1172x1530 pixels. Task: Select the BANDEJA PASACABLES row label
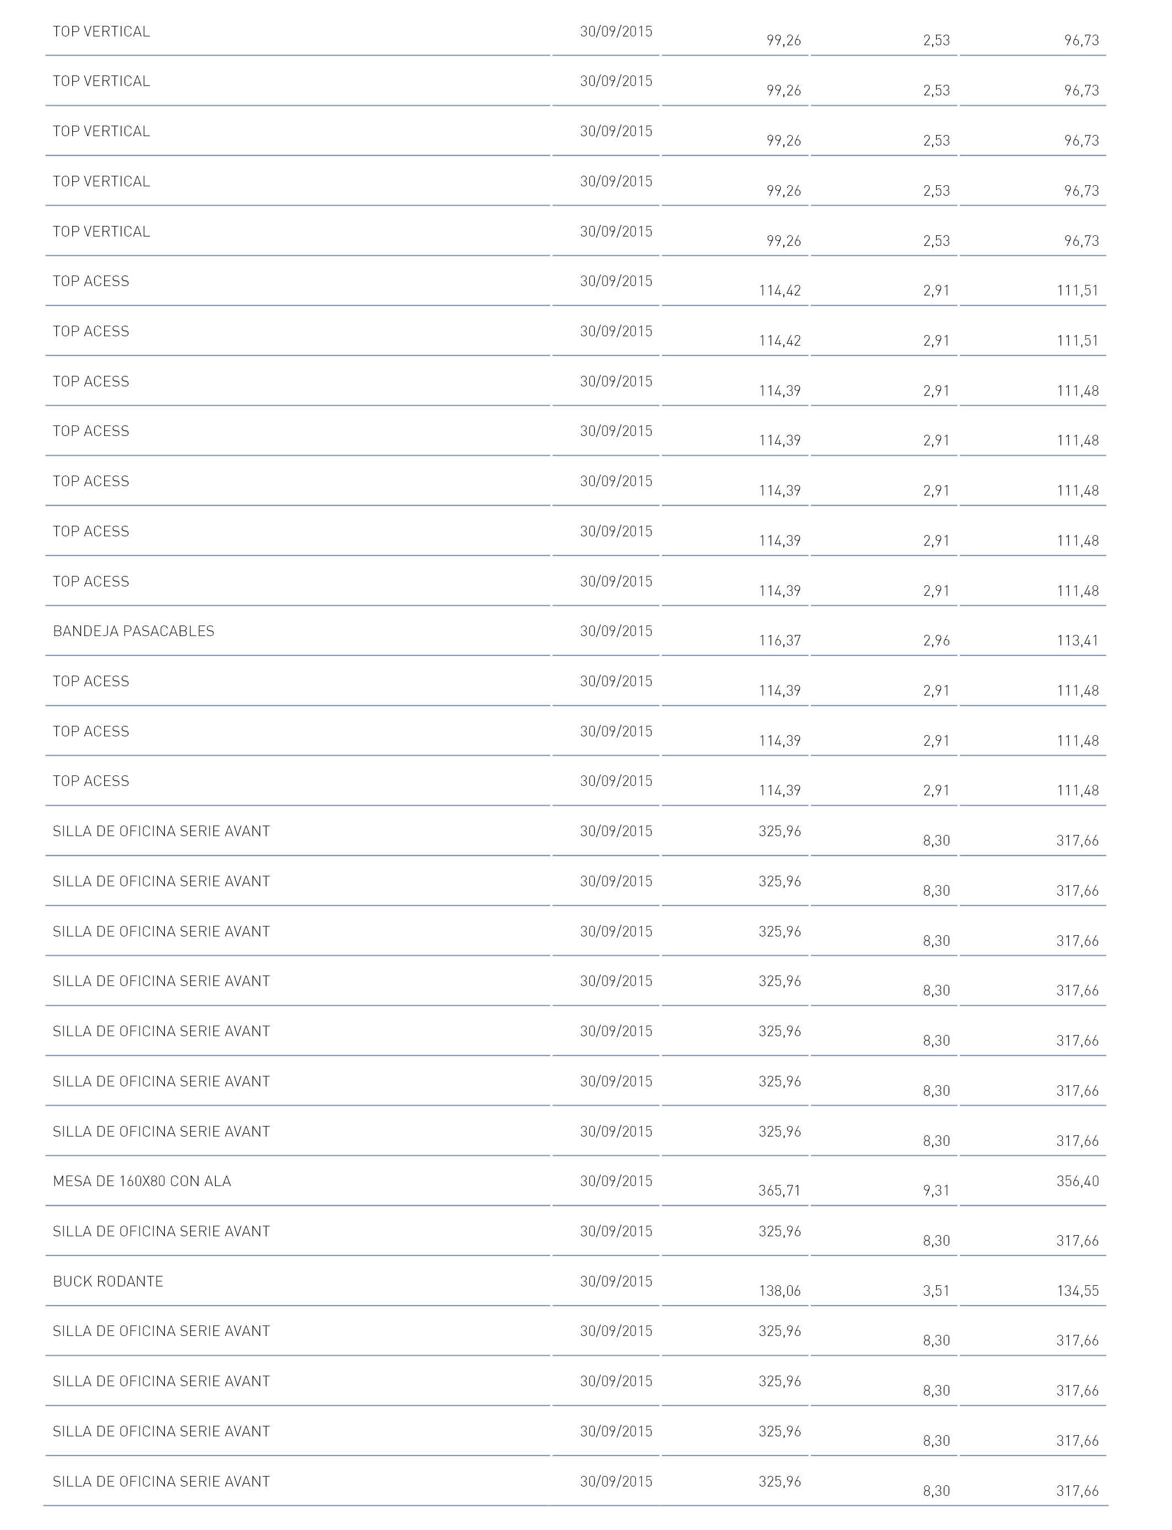point(133,631)
